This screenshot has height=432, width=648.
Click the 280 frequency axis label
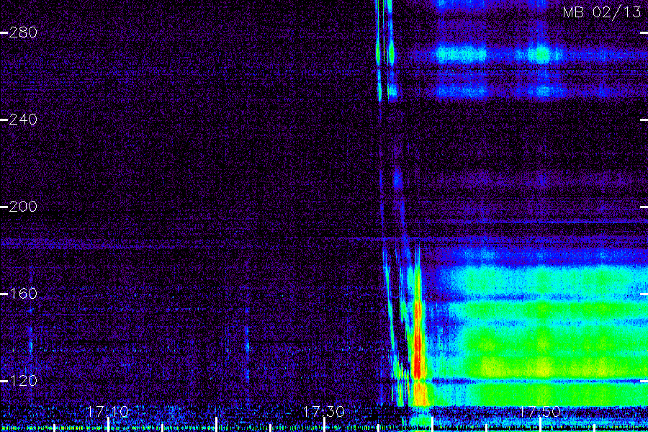(23, 32)
